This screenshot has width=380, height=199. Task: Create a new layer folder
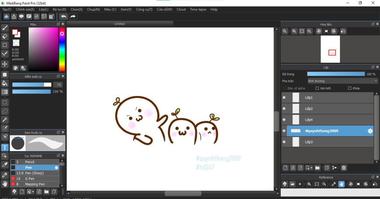tap(317, 168)
